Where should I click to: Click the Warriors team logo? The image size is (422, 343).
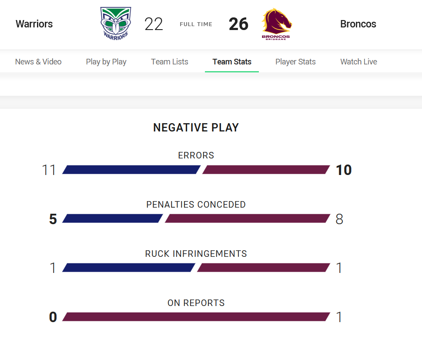click(x=116, y=24)
